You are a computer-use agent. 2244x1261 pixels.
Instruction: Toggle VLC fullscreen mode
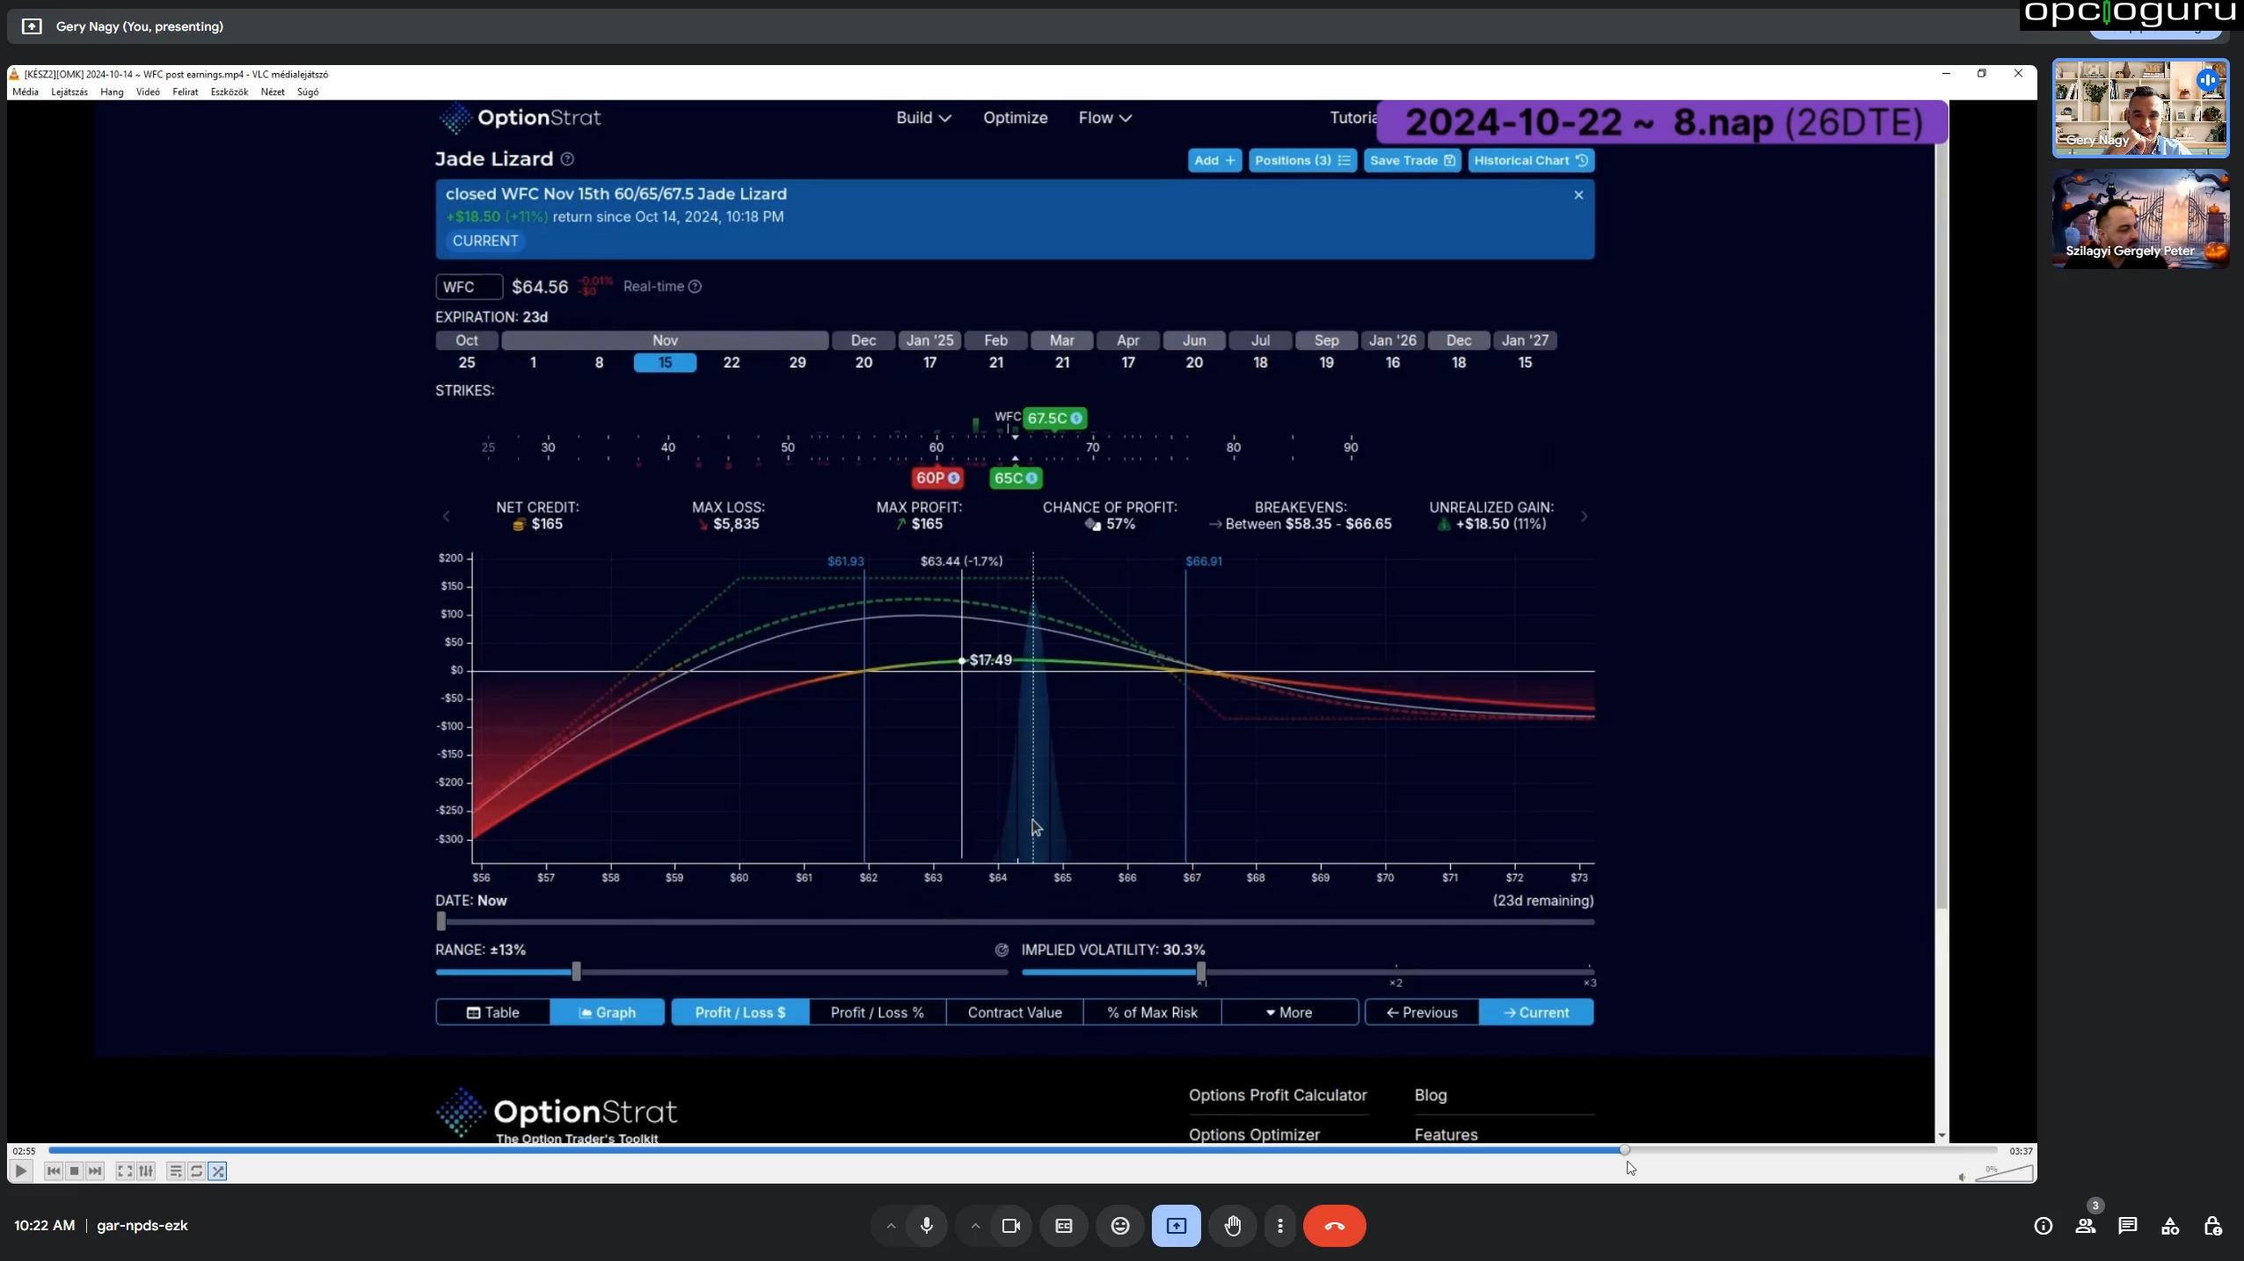click(125, 1170)
